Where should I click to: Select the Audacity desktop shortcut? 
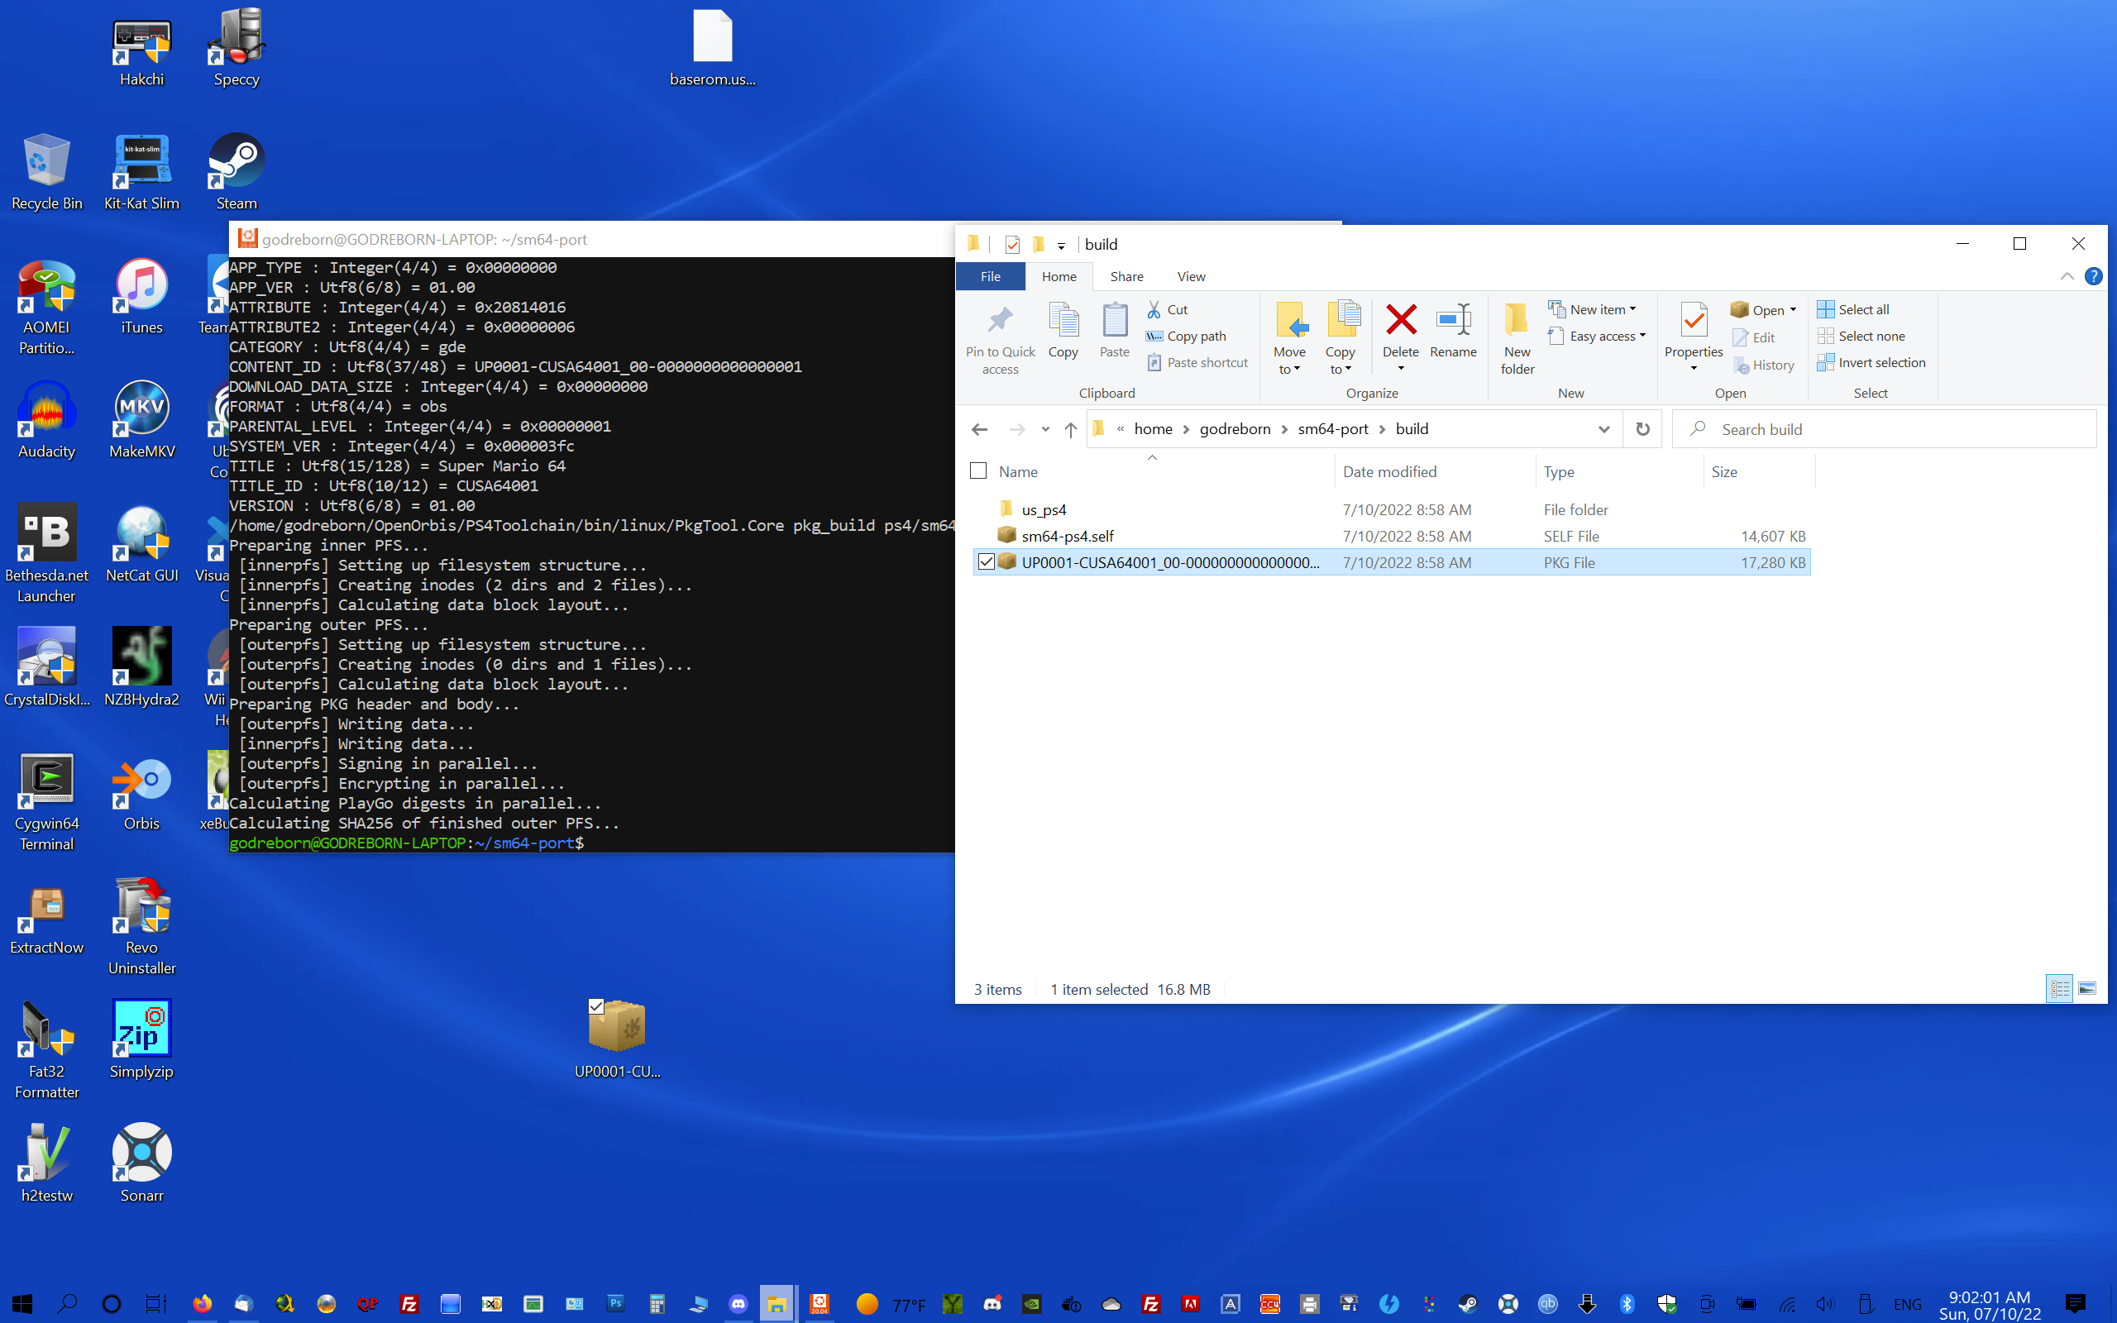(x=46, y=420)
